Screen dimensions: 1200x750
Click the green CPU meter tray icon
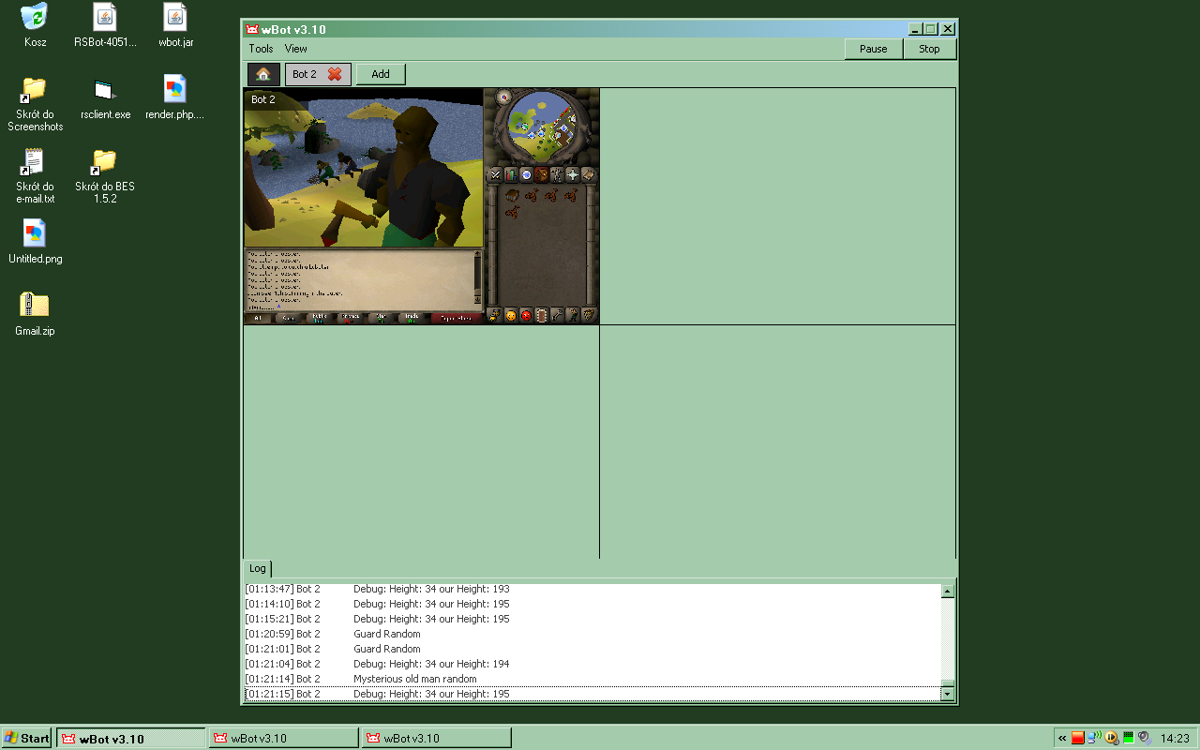click(x=1129, y=738)
